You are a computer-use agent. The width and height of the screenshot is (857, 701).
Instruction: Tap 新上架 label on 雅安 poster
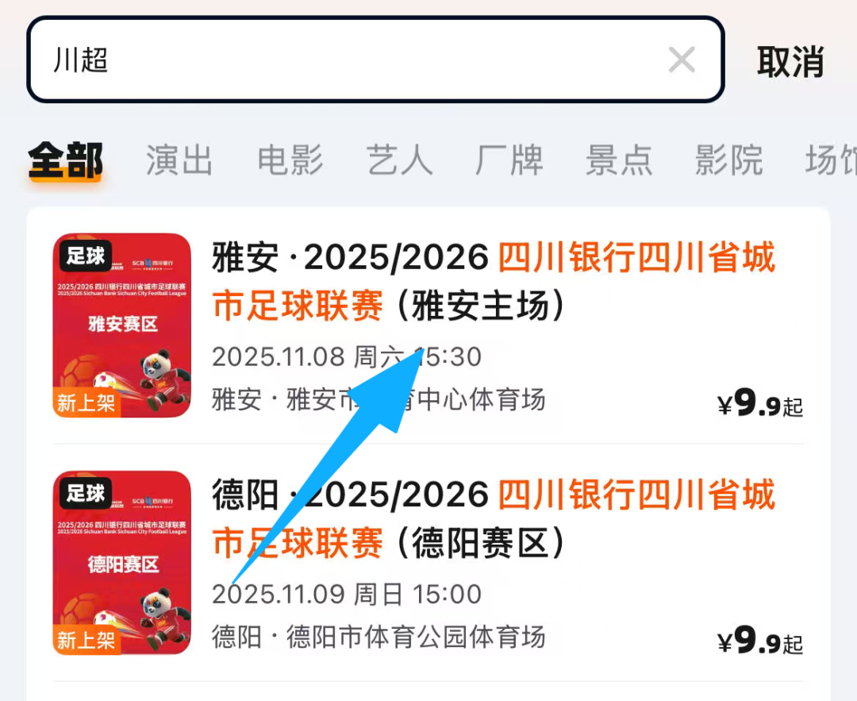[x=86, y=403]
